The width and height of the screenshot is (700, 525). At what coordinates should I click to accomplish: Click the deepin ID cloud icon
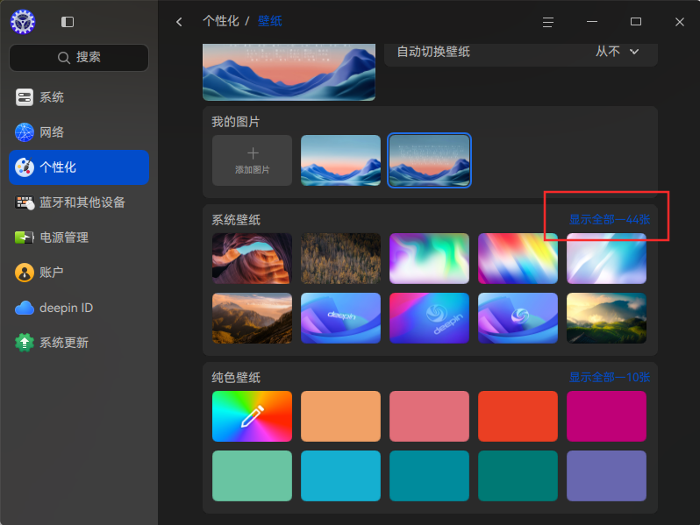25,308
